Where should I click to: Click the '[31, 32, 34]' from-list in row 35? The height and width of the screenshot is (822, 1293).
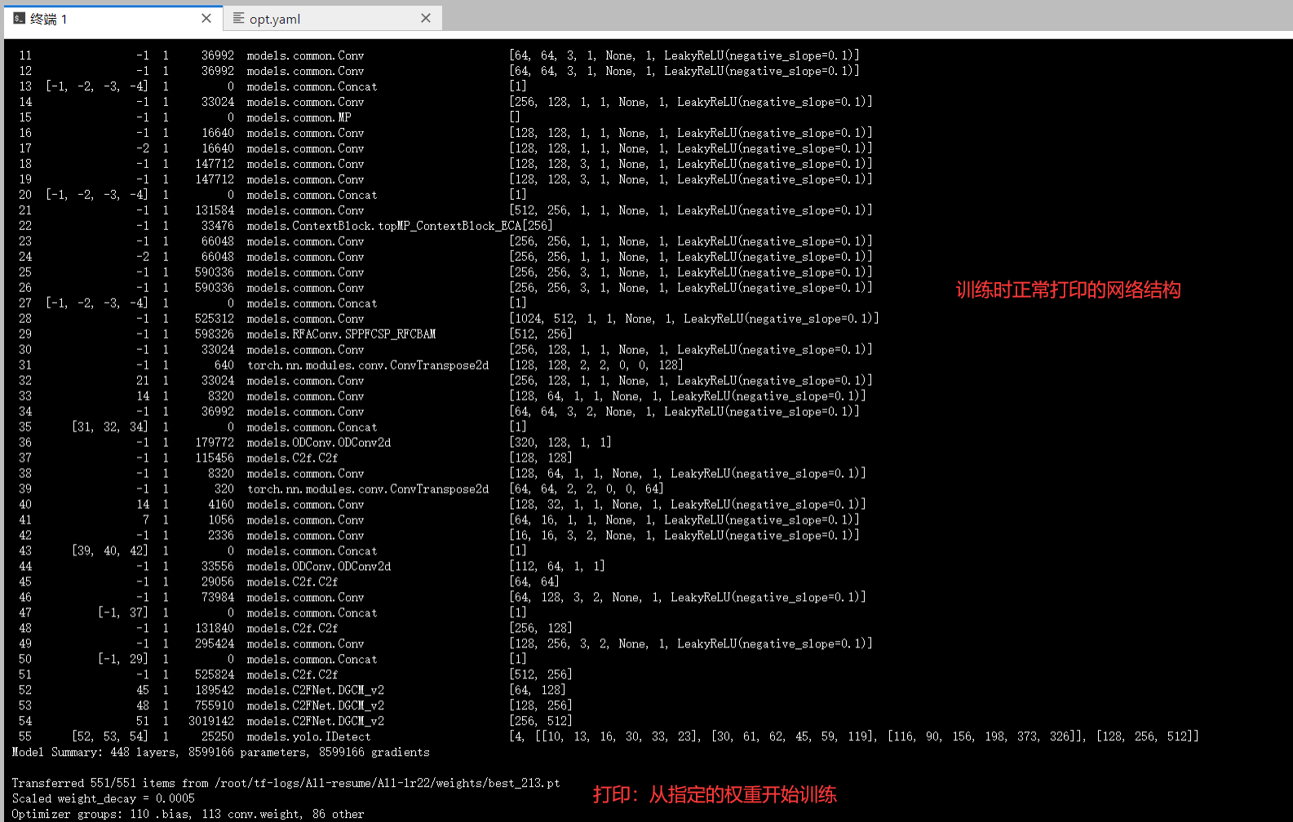[x=110, y=427]
